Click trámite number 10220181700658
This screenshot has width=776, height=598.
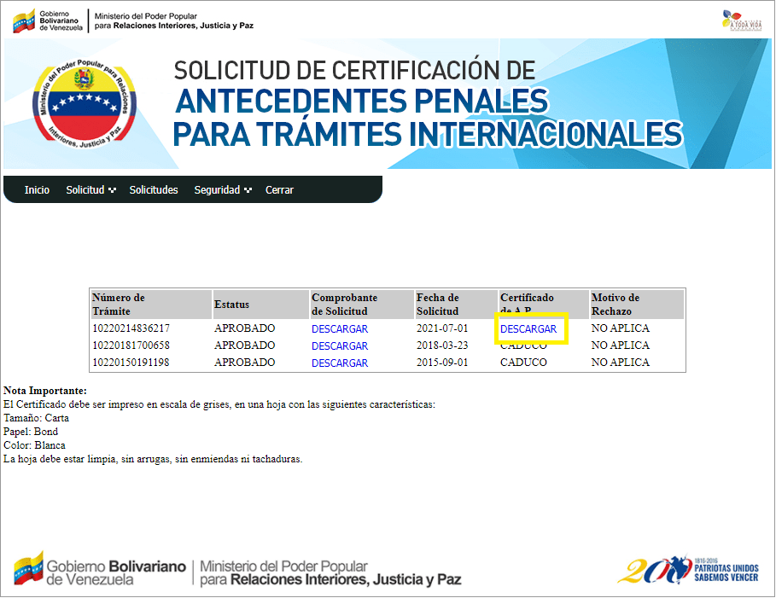(x=131, y=345)
